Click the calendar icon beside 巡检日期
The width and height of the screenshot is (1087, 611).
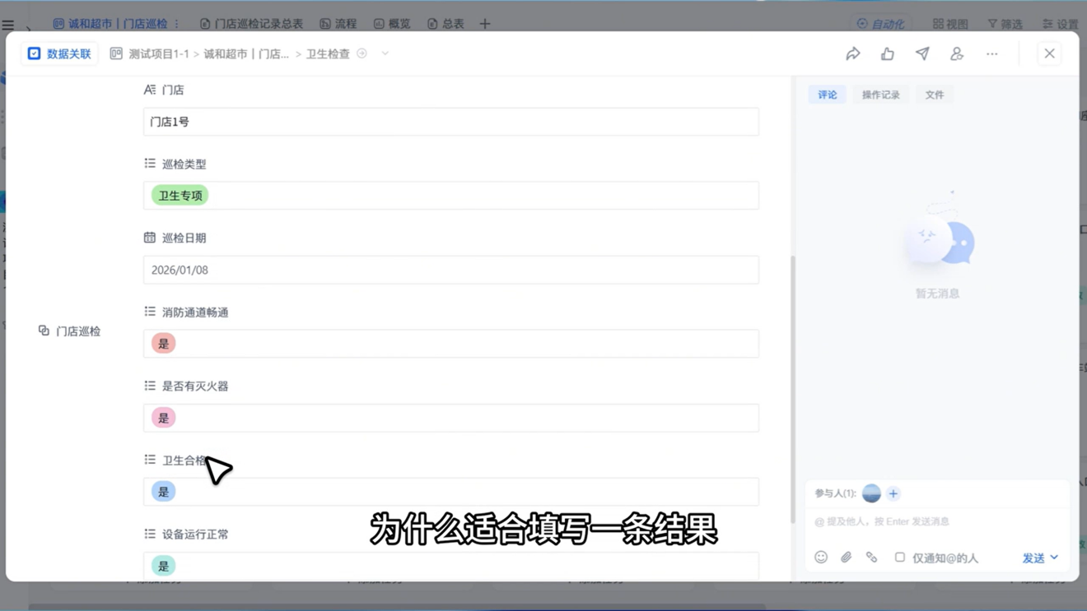click(x=150, y=238)
